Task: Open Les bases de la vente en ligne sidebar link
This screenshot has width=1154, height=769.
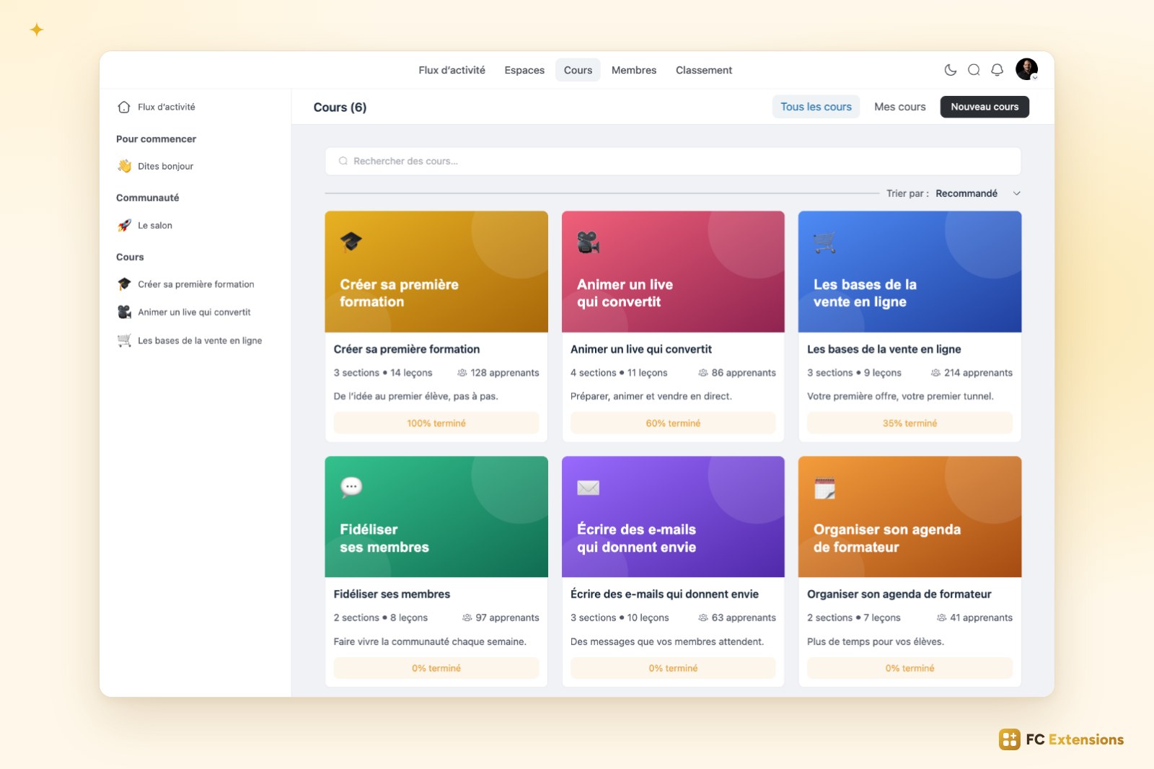Action: [x=200, y=340]
